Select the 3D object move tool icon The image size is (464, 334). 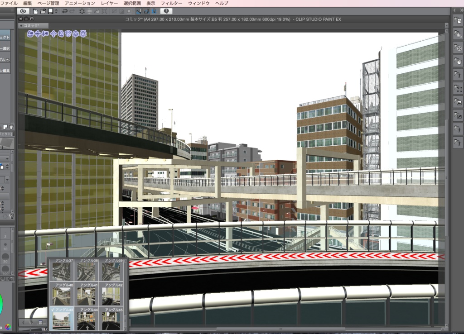[53, 34]
